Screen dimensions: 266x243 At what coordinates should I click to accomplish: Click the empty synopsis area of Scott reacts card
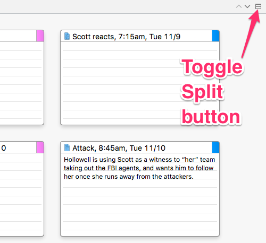(121, 83)
